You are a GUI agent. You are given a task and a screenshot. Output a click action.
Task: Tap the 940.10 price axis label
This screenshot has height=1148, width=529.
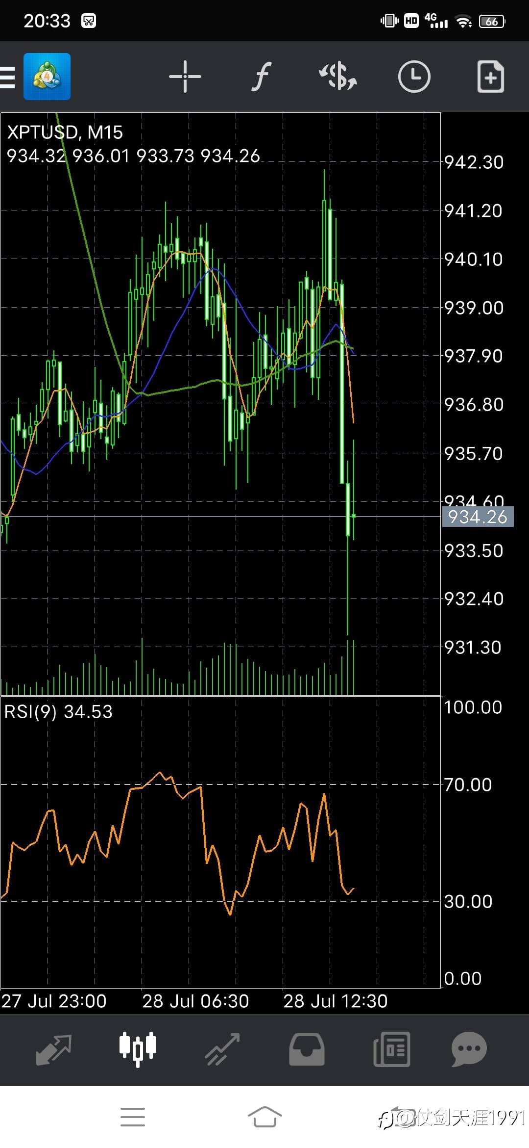(474, 259)
